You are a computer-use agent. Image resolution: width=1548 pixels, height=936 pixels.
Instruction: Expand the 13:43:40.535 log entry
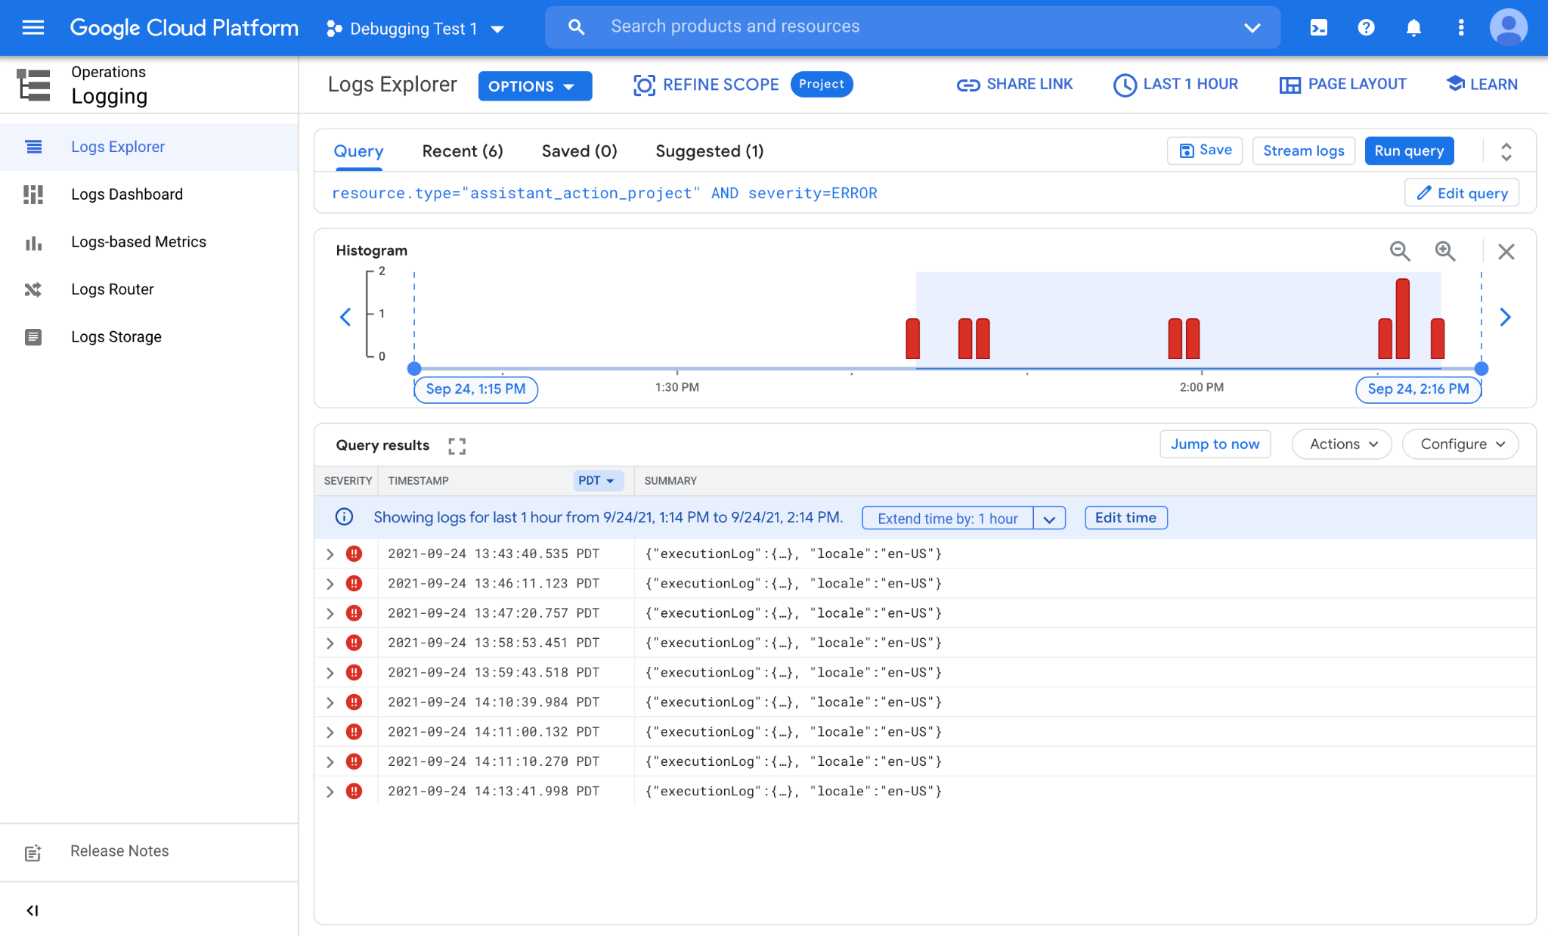(x=330, y=554)
